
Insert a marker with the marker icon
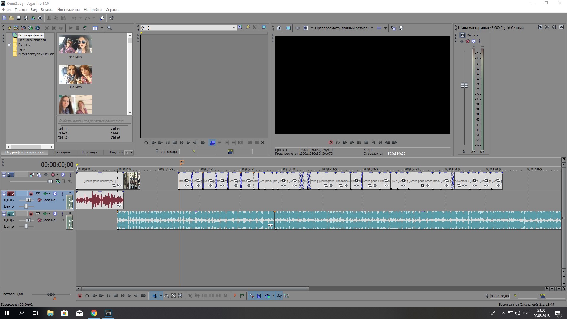pyautogui.click(x=235, y=296)
